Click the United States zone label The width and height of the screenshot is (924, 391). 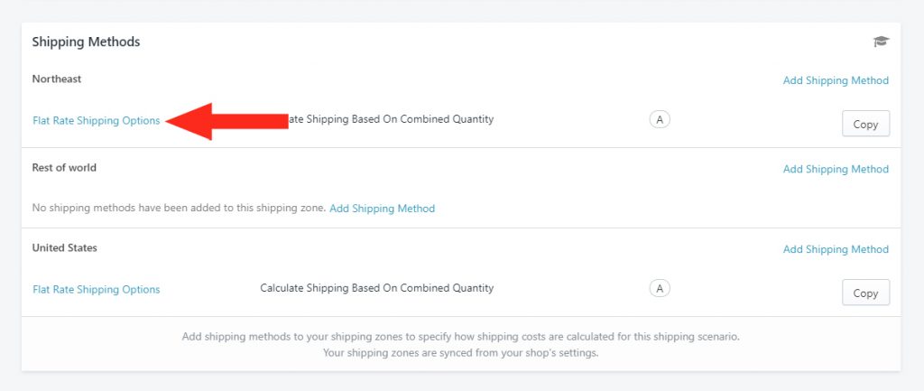[x=64, y=247]
